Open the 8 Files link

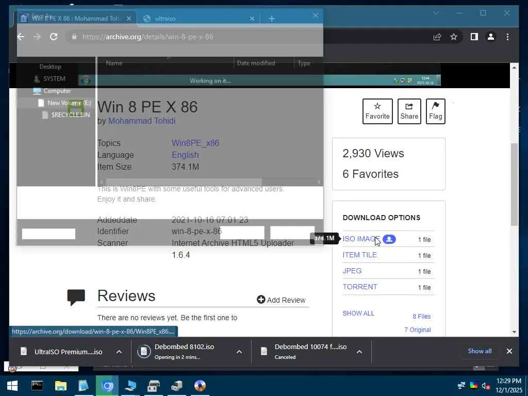[422, 317]
